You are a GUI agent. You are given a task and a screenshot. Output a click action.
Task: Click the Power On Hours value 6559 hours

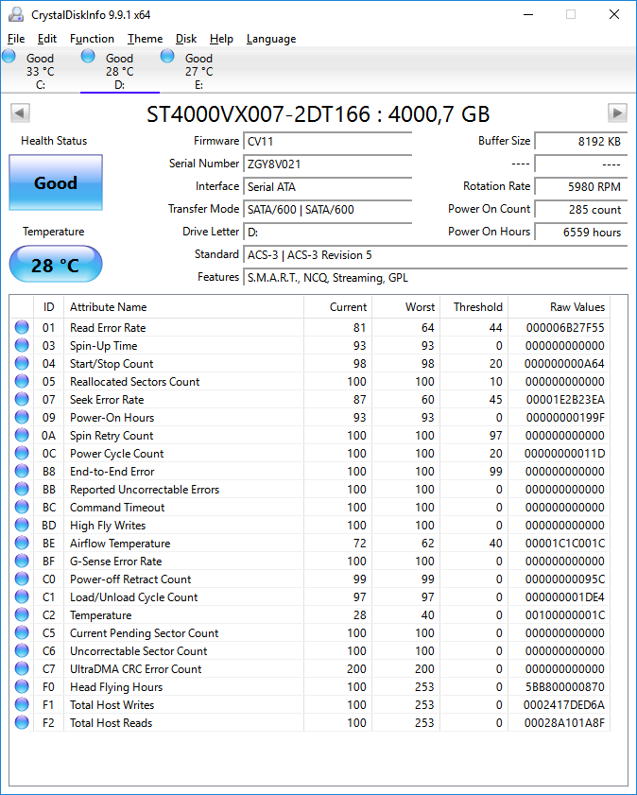coord(581,233)
